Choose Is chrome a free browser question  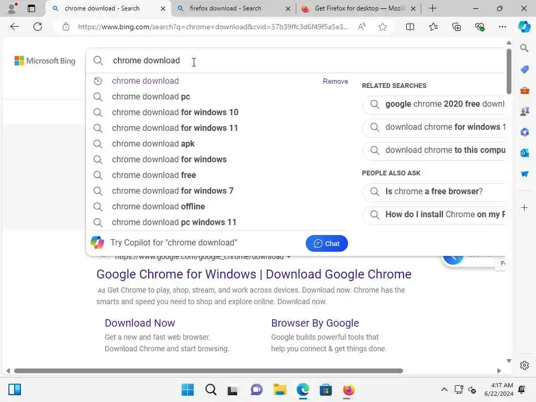(434, 192)
